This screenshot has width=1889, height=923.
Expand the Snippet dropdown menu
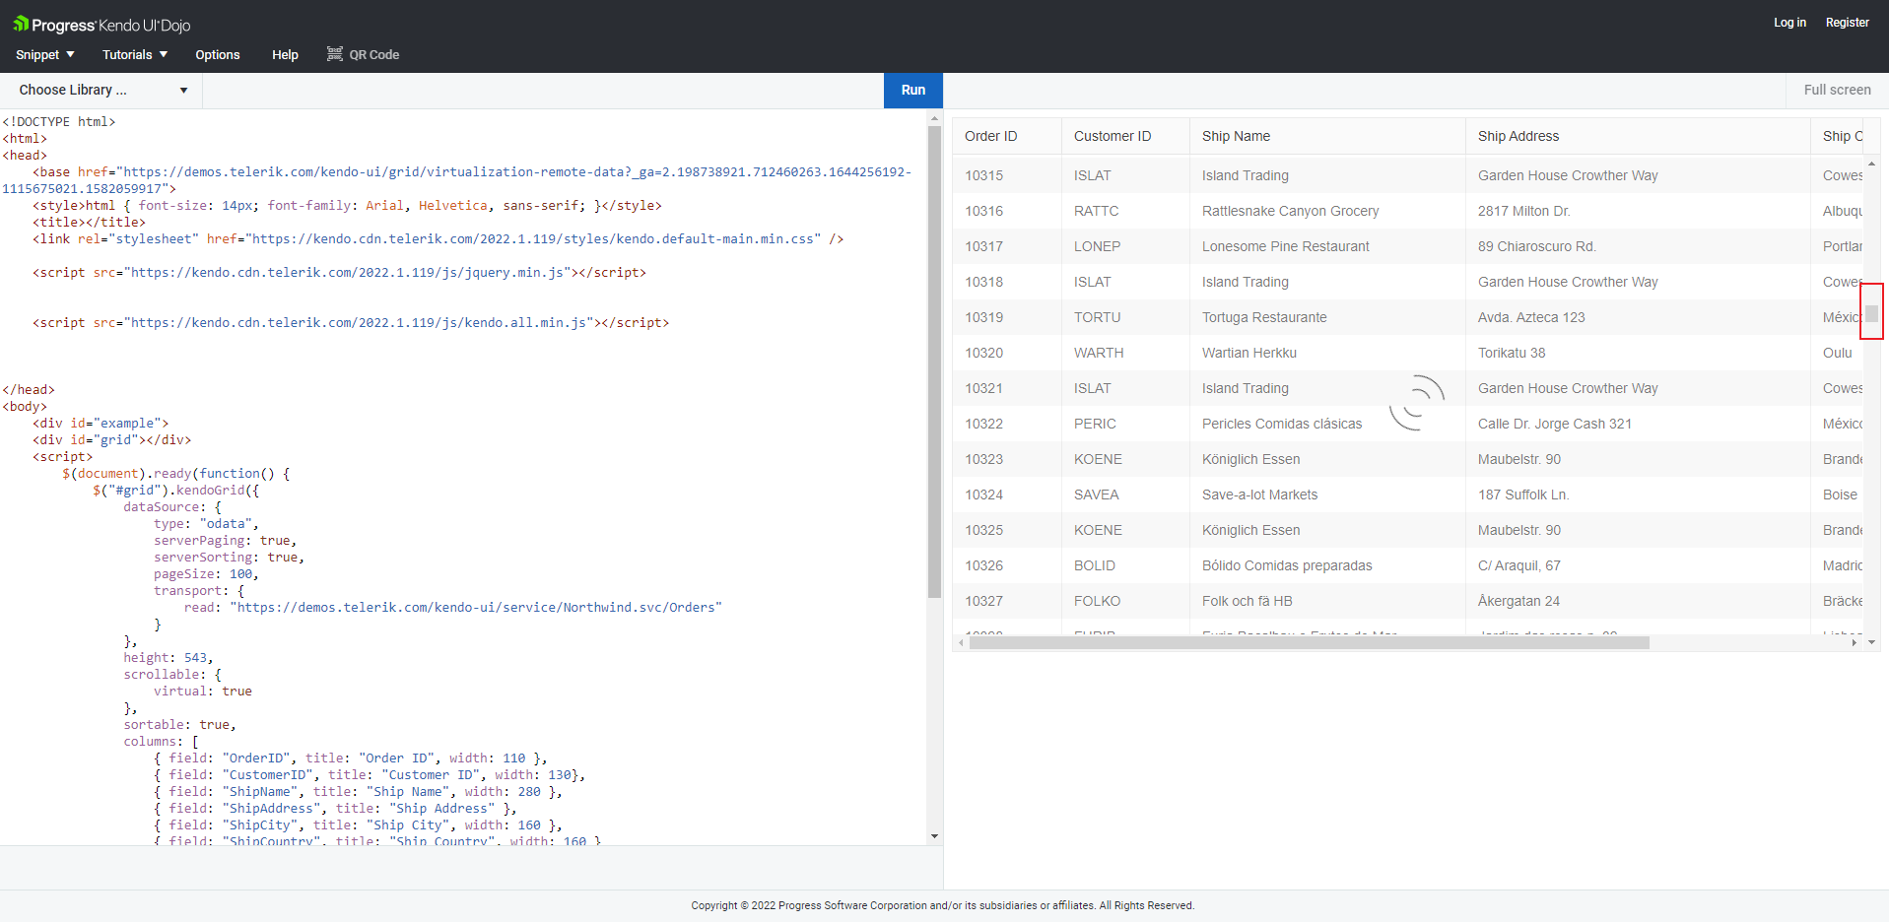tap(44, 55)
